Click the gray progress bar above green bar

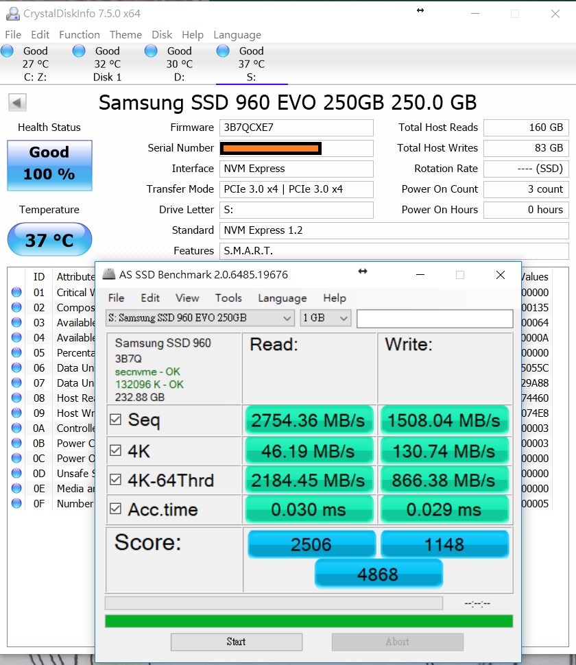(274, 603)
